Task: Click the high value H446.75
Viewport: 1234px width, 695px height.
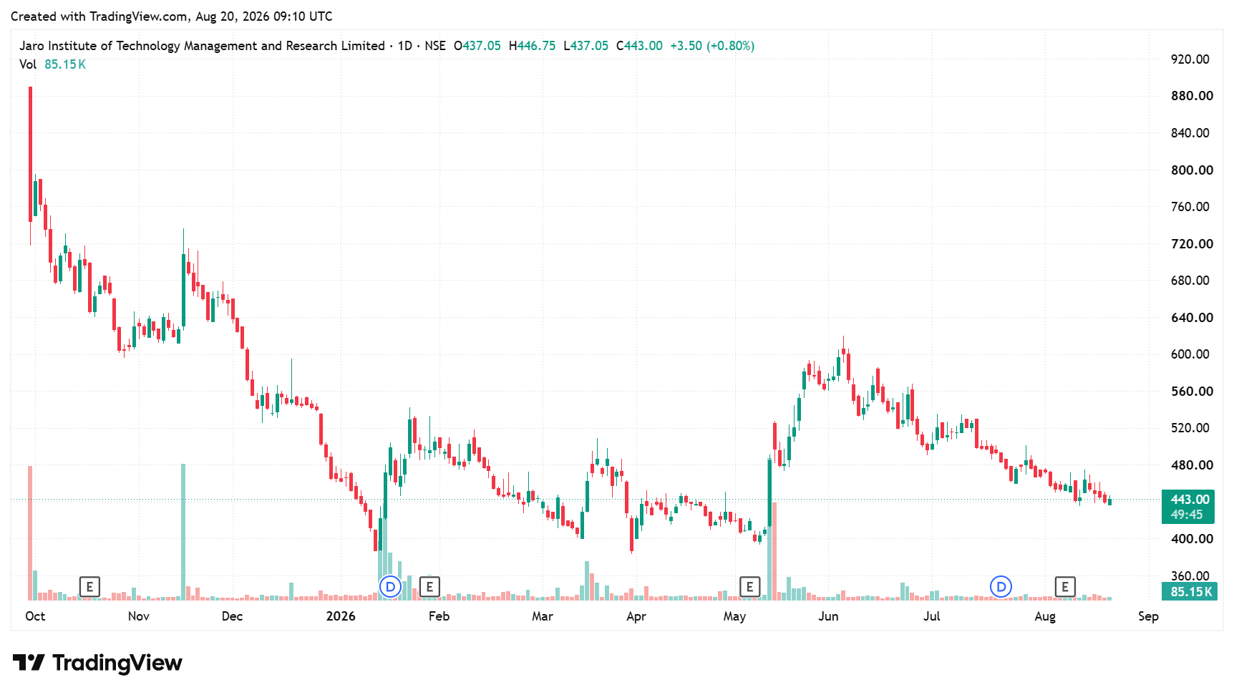Action: point(532,46)
